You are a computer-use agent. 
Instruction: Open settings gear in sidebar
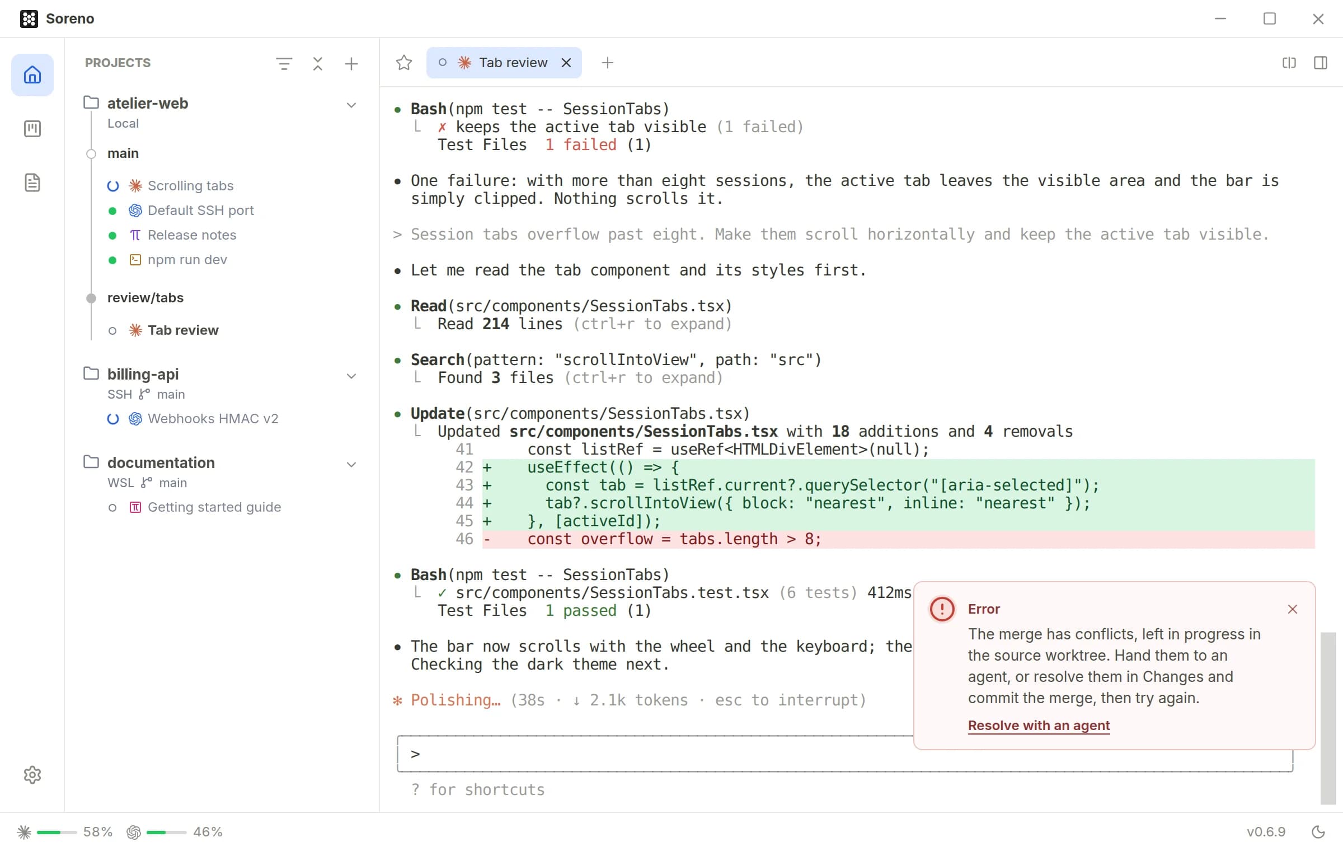(32, 775)
